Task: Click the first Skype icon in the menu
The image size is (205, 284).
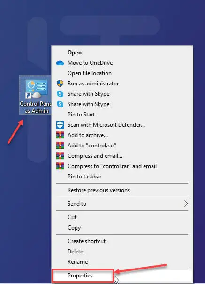Action: click(60, 94)
